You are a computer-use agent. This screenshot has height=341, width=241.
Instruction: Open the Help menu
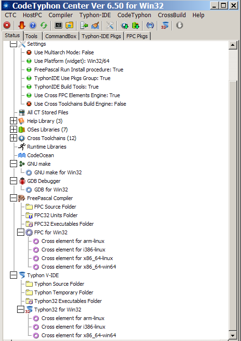pyautogui.click(x=198, y=15)
